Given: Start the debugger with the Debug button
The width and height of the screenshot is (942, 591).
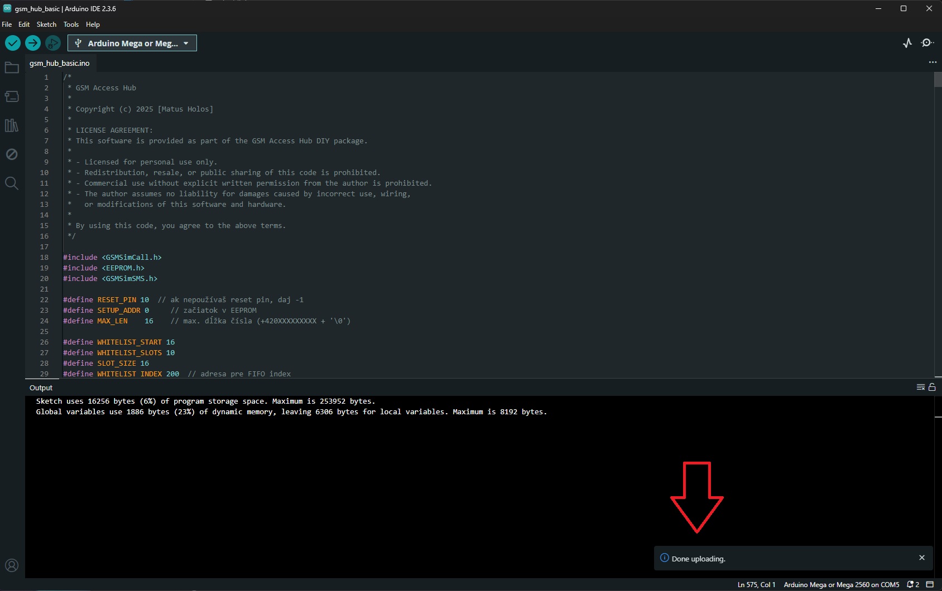Looking at the screenshot, I should point(53,43).
